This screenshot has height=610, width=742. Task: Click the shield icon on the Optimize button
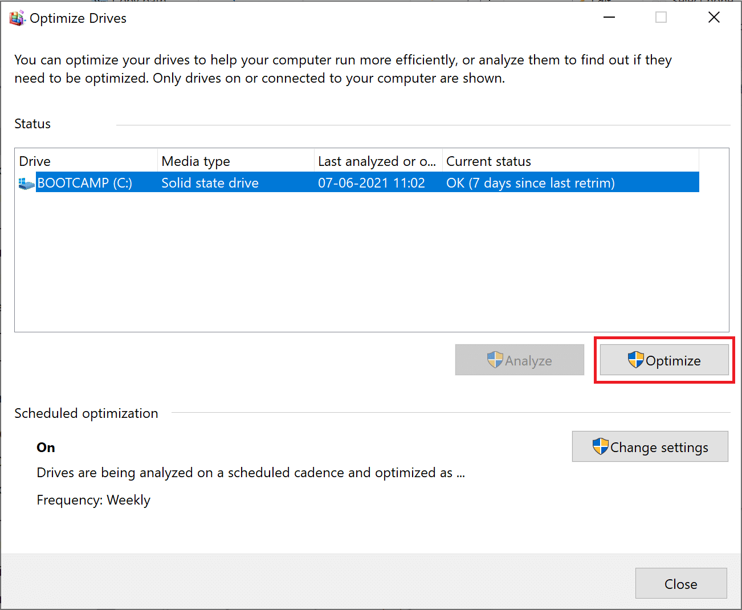click(636, 360)
